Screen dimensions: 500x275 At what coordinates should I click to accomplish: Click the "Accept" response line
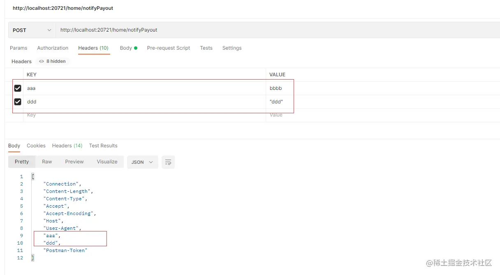point(56,206)
